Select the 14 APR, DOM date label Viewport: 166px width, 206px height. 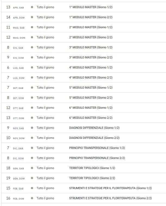click(15, 17)
